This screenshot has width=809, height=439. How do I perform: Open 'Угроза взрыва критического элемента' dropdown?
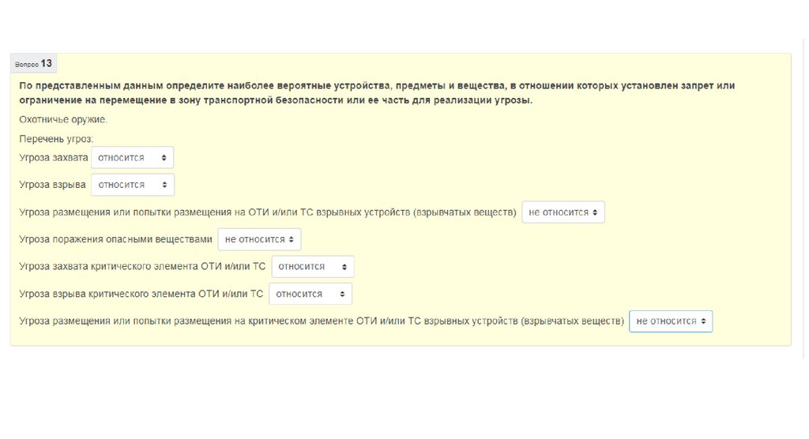click(x=310, y=294)
